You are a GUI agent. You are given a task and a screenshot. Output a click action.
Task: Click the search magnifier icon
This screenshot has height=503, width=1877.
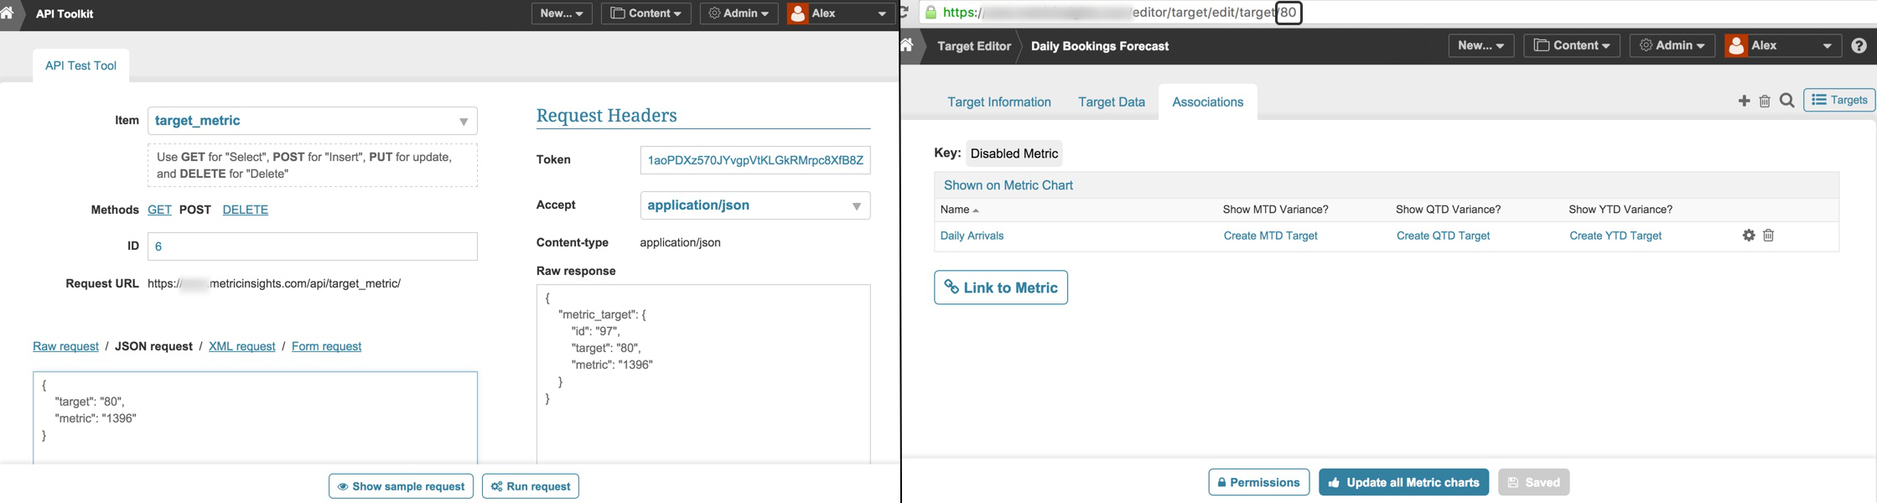pos(1786,101)
